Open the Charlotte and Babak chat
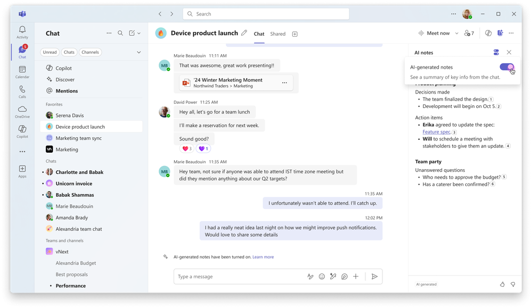Image resolution: width=532 pixels, height=308 pixels. (x=91, y=172)
